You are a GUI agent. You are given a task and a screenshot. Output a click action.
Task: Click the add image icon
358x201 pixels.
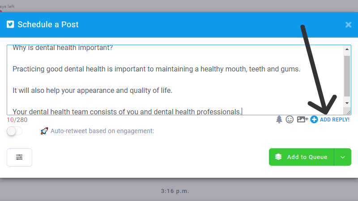[303, 119]
